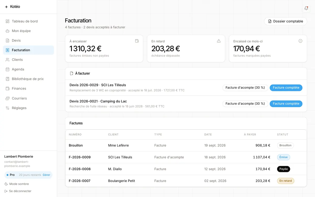Sort by NUMÉRO column header
The image size is (315, 197).
pyautogui.click(x=75, y=134)
